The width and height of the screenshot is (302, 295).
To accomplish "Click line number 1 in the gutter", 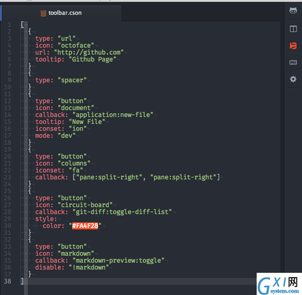I will tap(9, 25).
